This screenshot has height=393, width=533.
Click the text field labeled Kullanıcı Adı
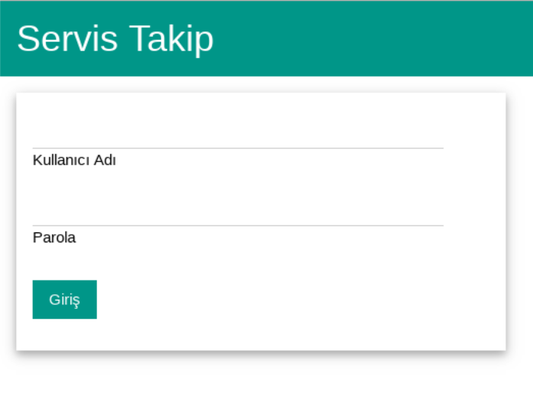point(237,136)
